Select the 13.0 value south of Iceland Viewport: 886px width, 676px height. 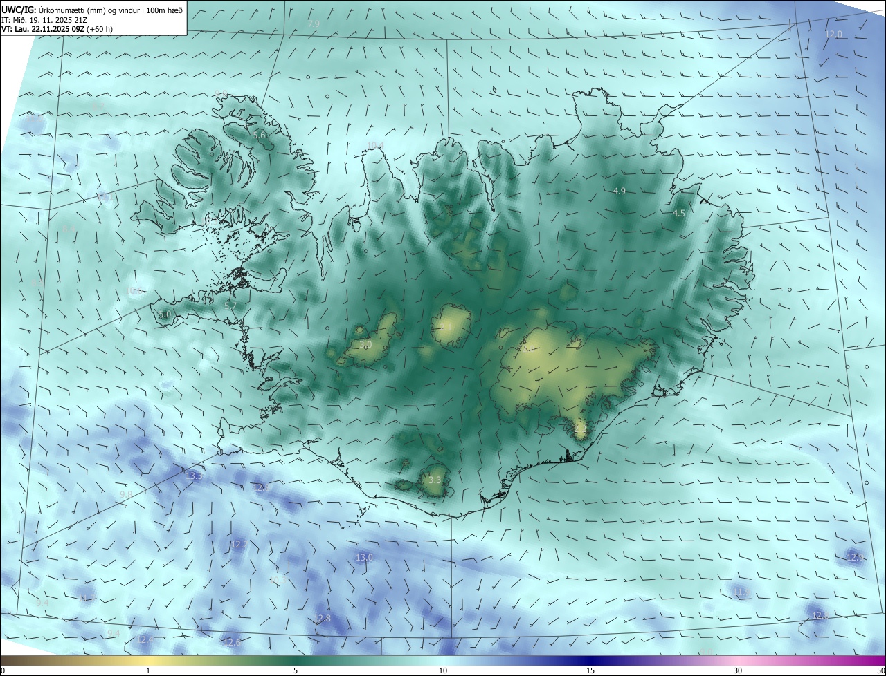pos(364,557)
